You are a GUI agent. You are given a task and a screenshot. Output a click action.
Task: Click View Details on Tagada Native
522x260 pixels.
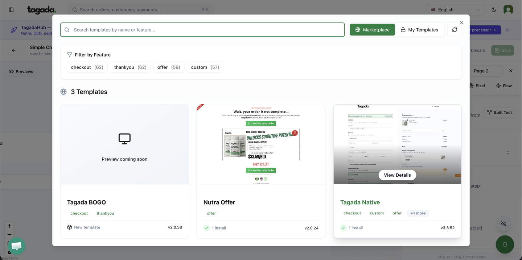pyautogui.click(x=397, y=175)
